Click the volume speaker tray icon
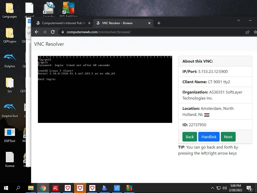The image size is (257, 193). point(225,188)
